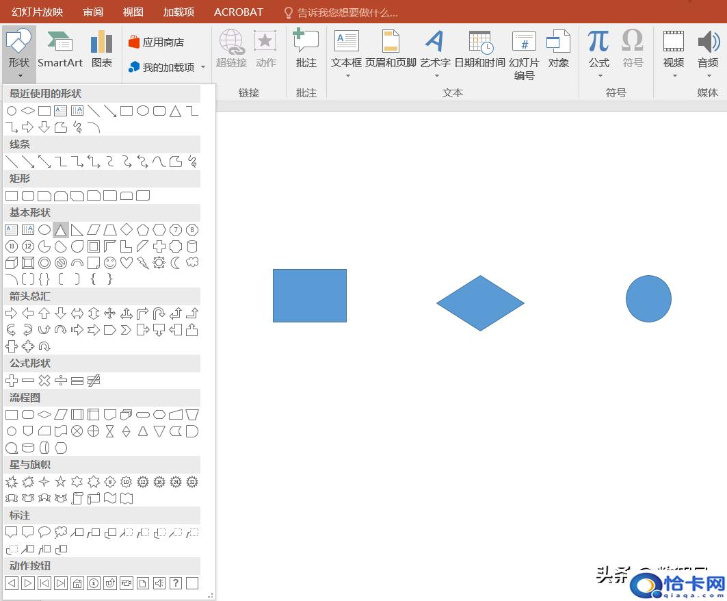727x601 pixels.
Task: Collapse the 形状 shapes dropdown button
Action: [x=19, y=53]
